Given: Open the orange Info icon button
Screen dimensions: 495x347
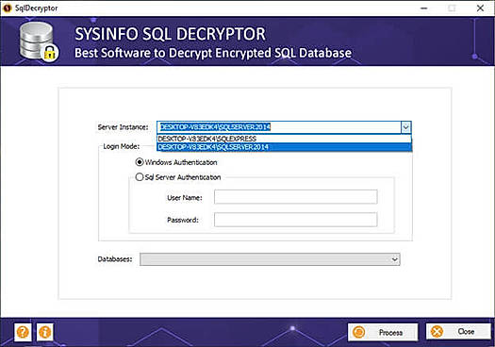Looking at the screenshot, I should point(45,332).
